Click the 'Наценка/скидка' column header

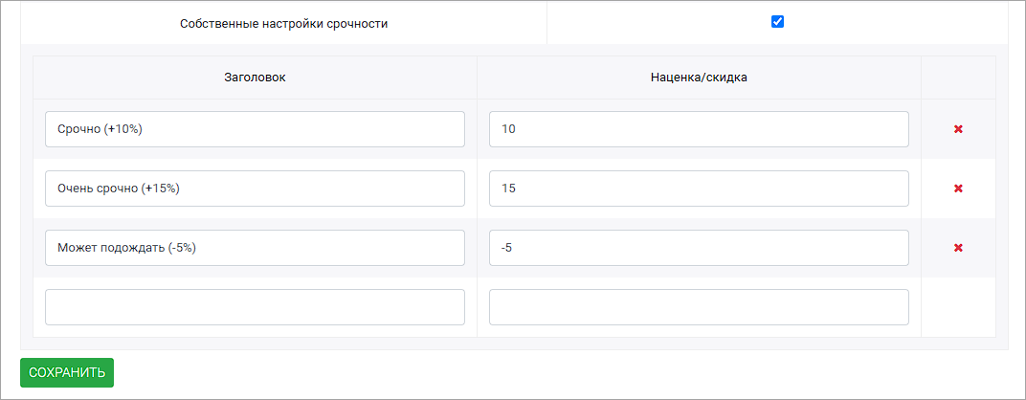(x=699, y=78)
